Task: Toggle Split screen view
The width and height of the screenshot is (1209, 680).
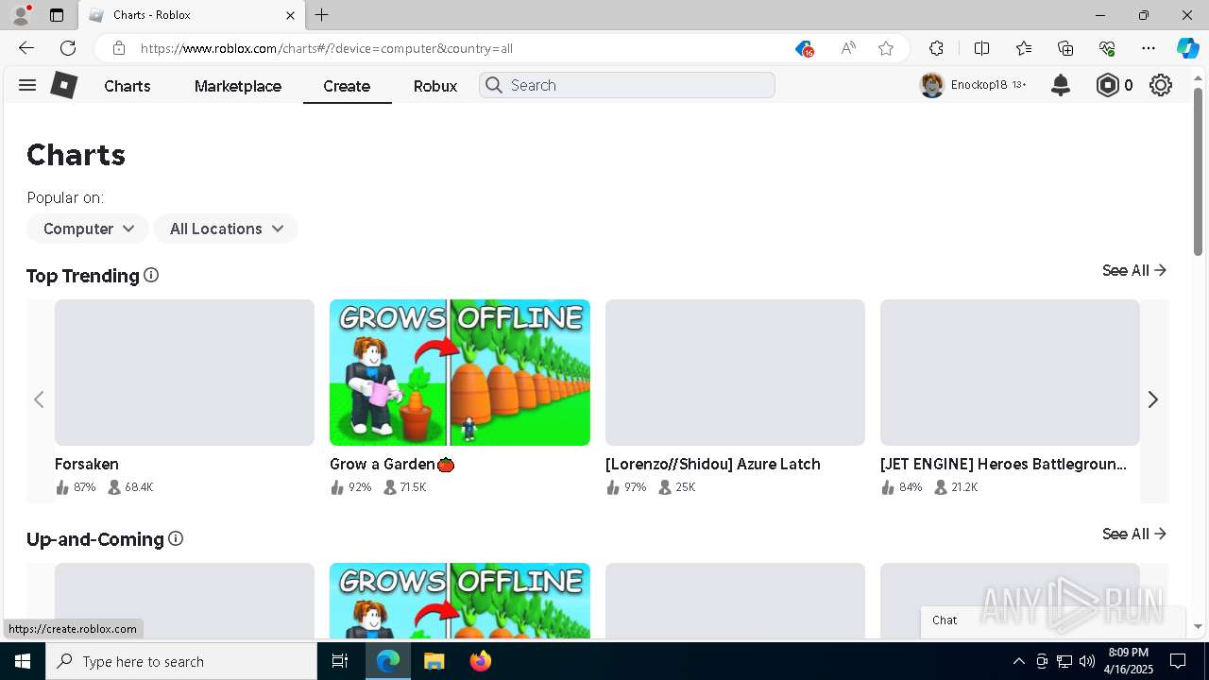Action: tap(981, 48)
